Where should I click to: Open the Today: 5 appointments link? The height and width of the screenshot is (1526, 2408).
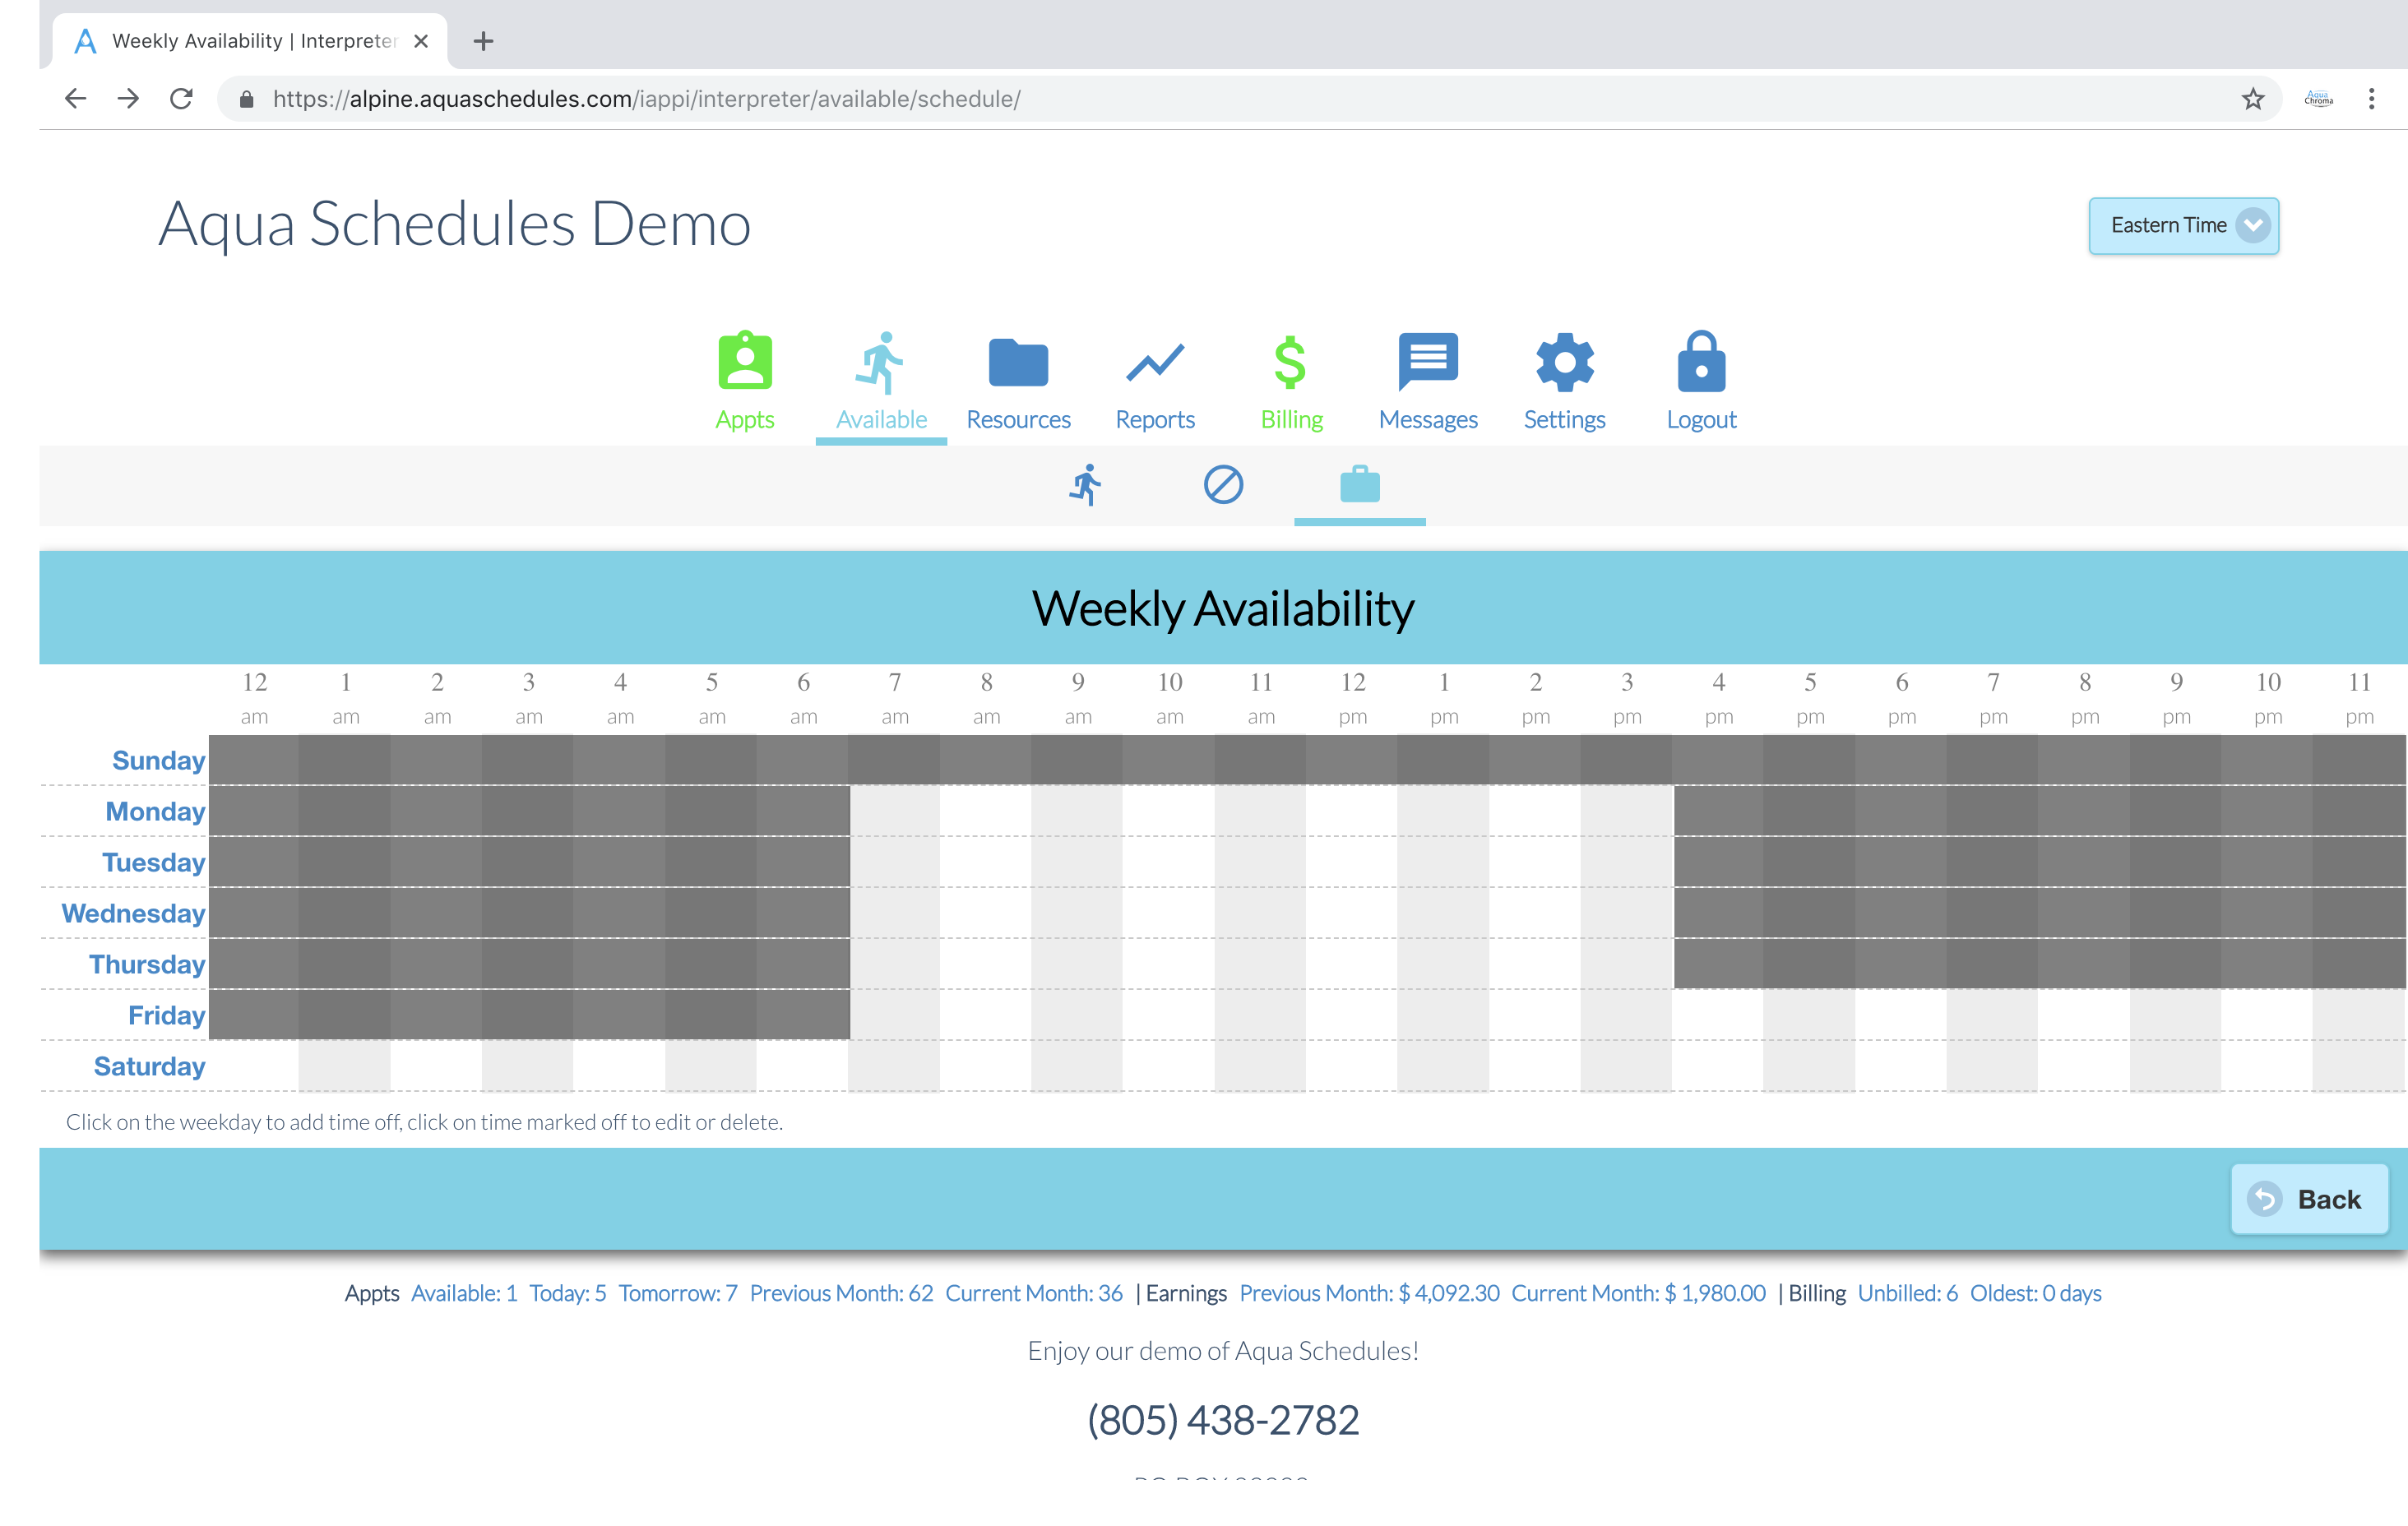pos(567,1293)
